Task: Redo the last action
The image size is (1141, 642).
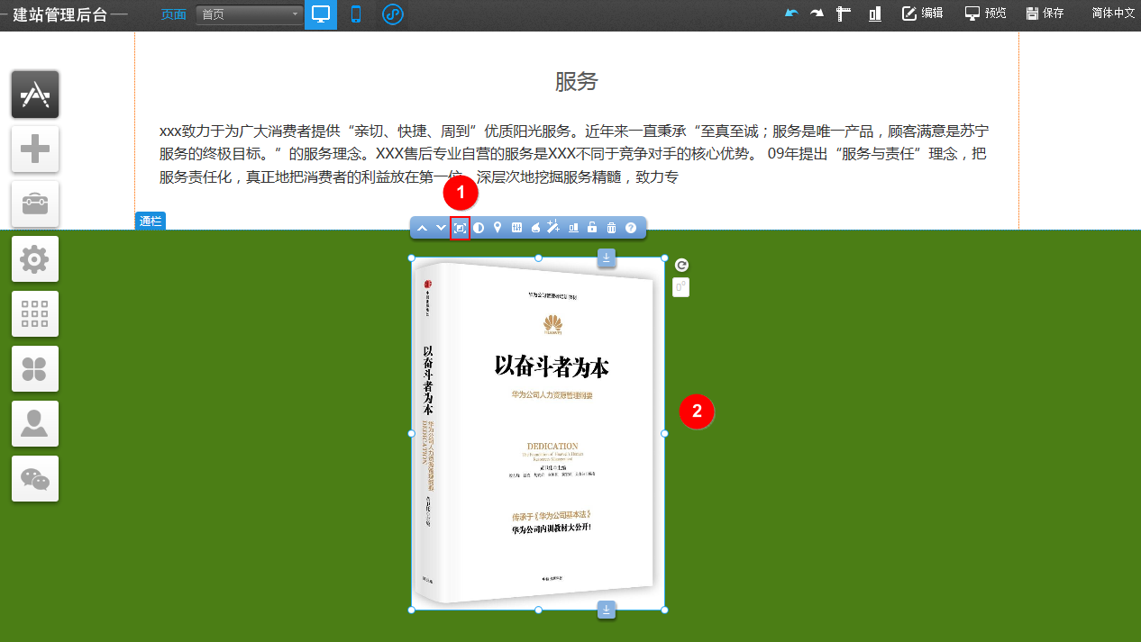Action: click(817, 14)
